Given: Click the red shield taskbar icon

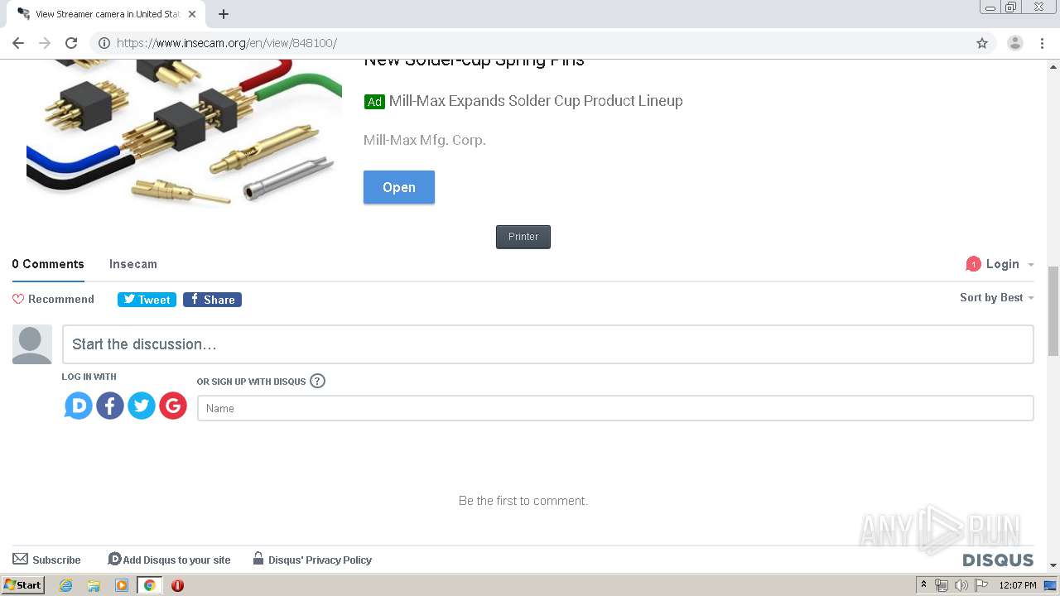Looking at the screenshot, I should click(177, 585).
